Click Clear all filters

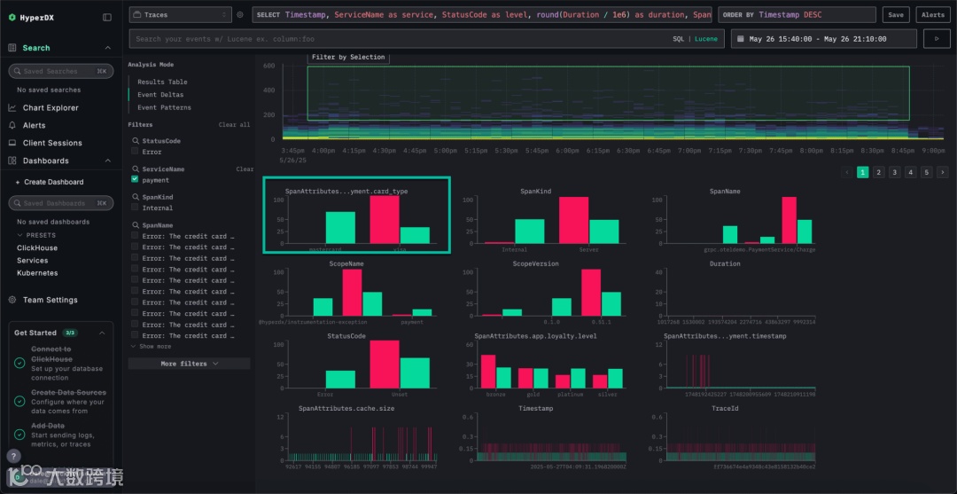click(234, 124)
